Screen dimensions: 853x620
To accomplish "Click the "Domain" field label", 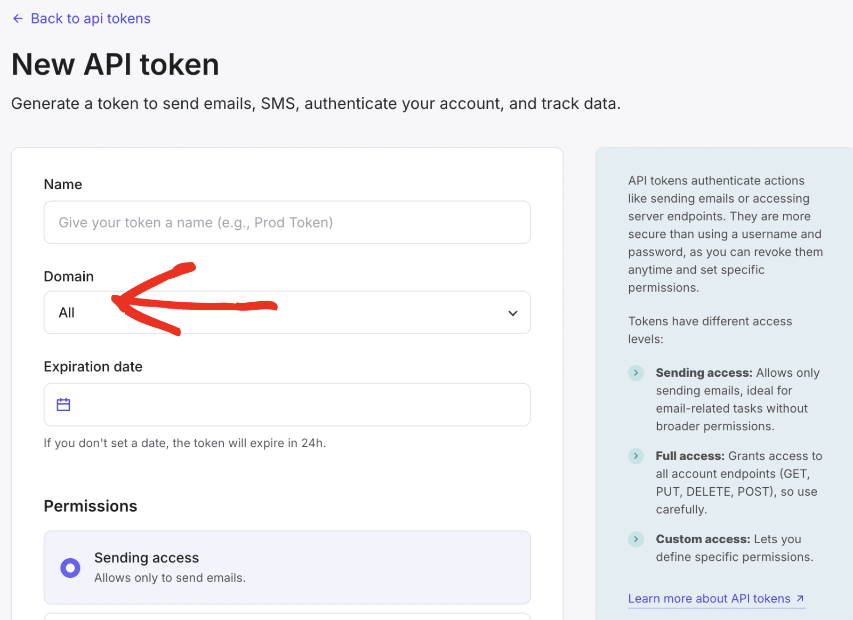I will (x=69, y=277).
